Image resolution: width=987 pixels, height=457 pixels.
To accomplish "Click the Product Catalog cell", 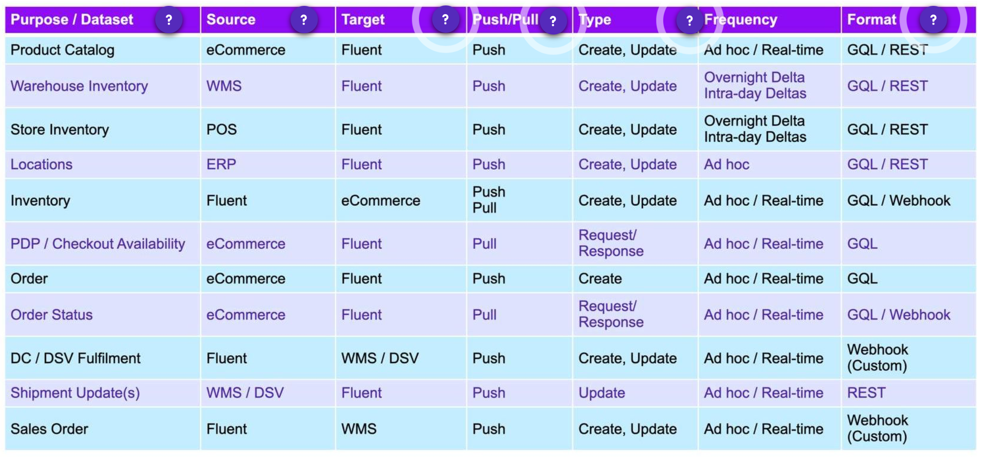I will [x=62, y=50].
